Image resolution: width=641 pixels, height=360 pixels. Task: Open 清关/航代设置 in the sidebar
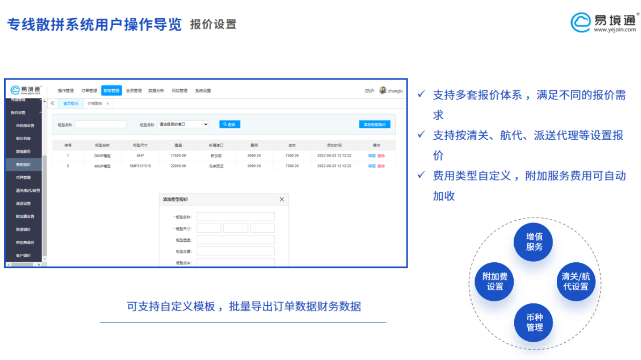pos(27,190)
